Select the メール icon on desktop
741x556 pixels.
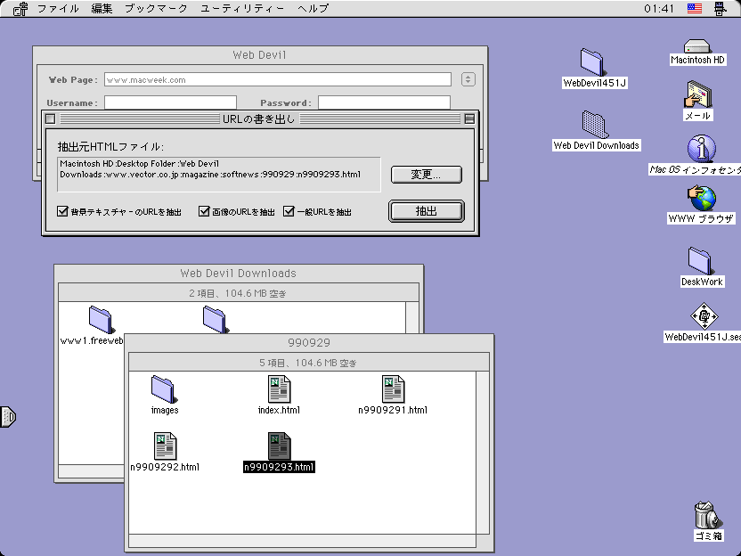click(x=698, y=94)
